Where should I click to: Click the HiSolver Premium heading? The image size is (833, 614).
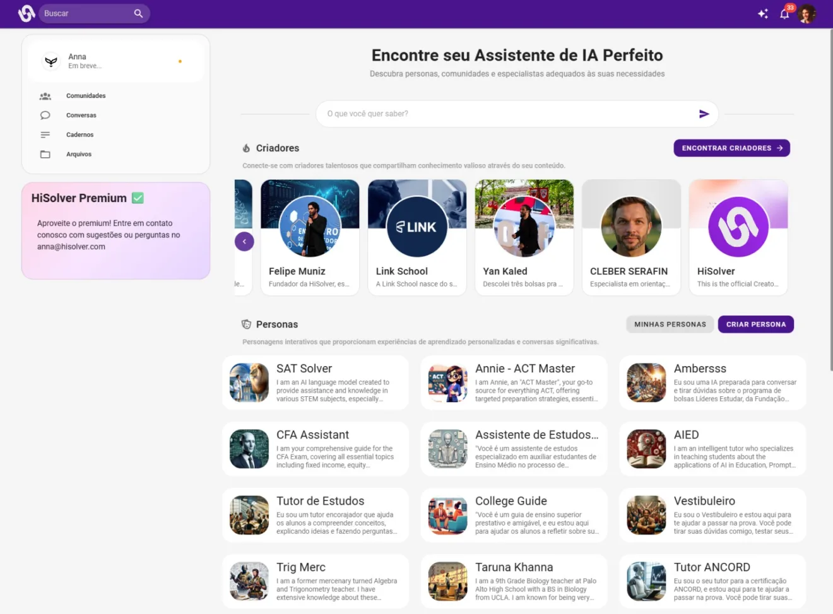click(x=79, y=198)
